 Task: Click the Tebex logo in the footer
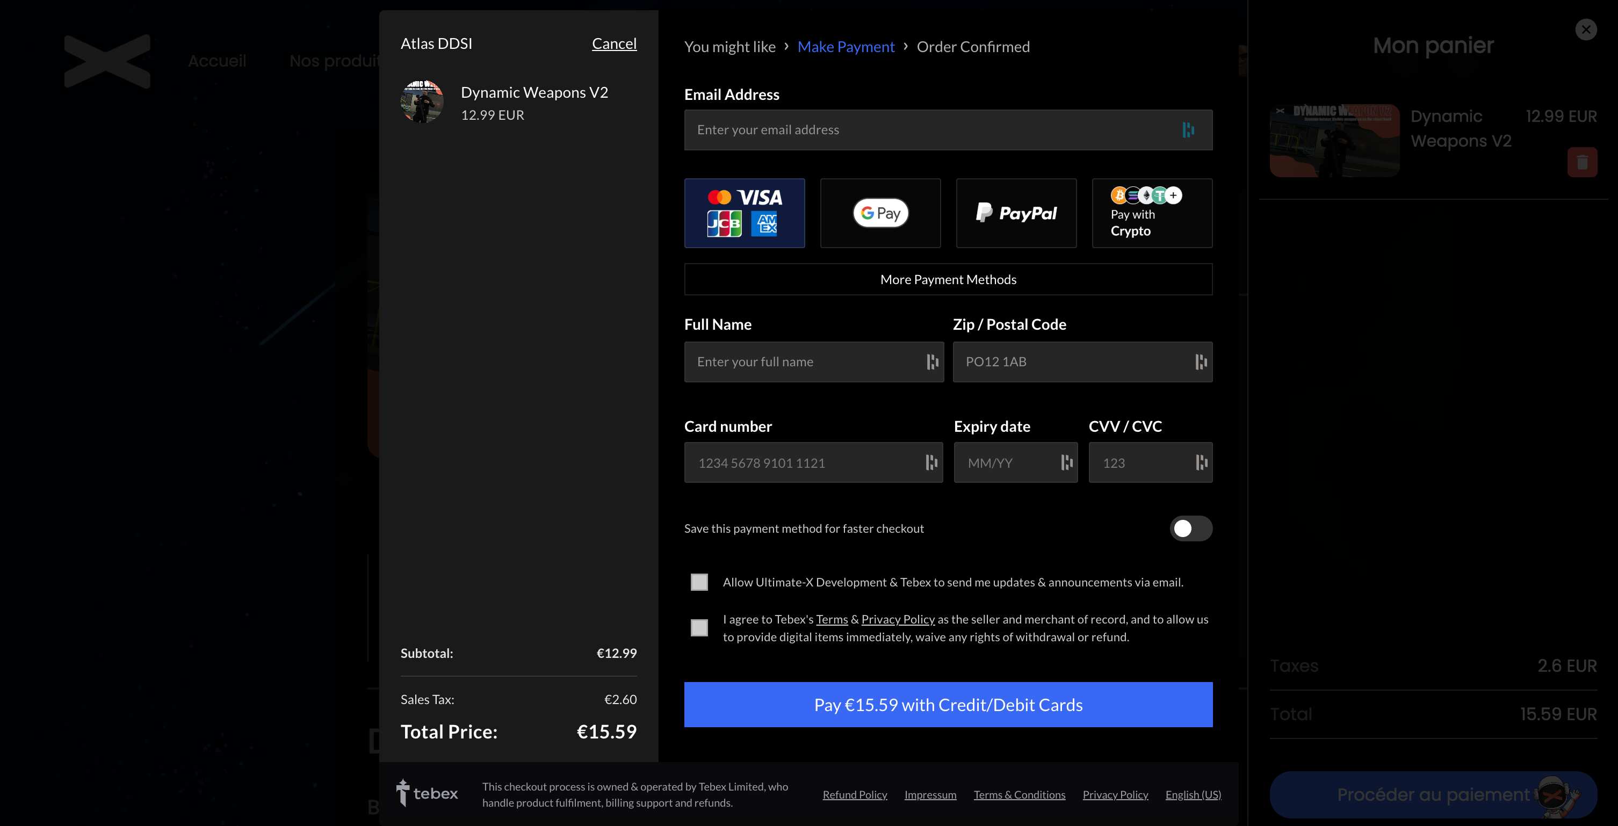[x=427, y=793]
